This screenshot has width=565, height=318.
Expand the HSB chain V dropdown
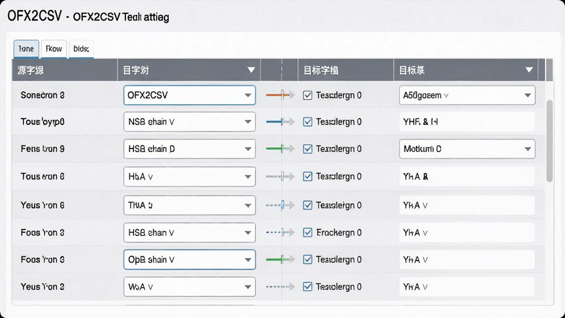(x=190, y=232)
